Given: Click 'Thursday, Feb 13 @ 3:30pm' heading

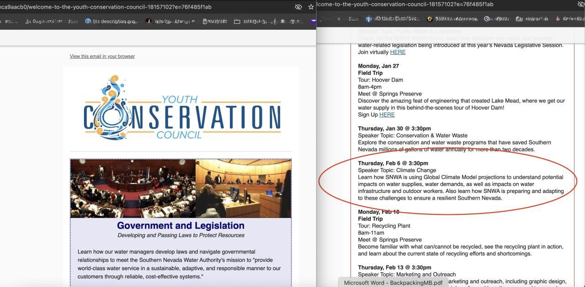Looking at the screenshot, I should tap(394, 267).
